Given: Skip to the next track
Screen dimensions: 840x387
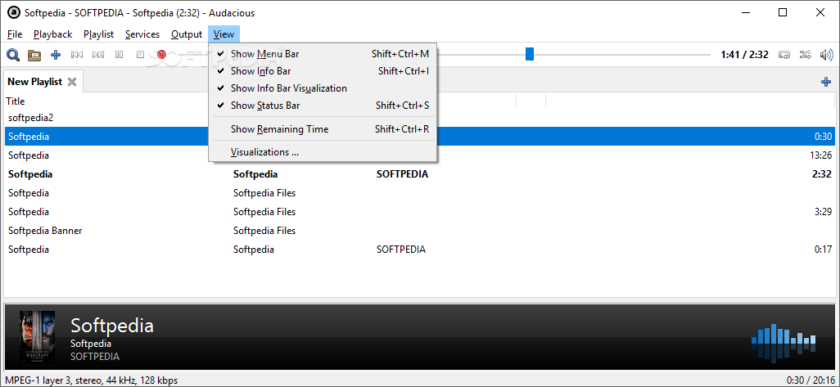Looking at the screenshot, I should (98, 55).
